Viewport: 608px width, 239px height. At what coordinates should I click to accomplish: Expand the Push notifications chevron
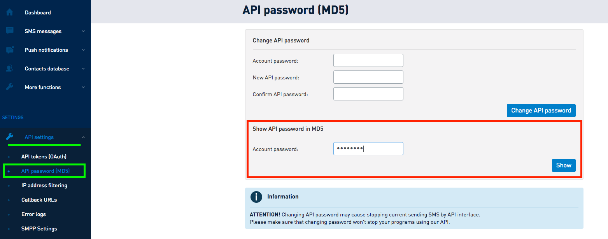[x=83, y=50]
